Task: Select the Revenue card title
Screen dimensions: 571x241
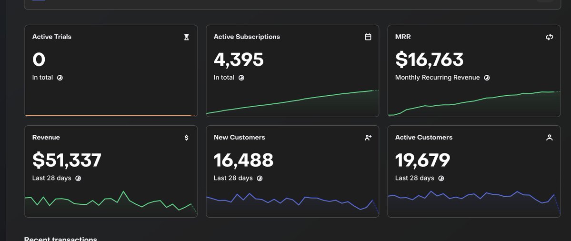Action: (46, 137)
